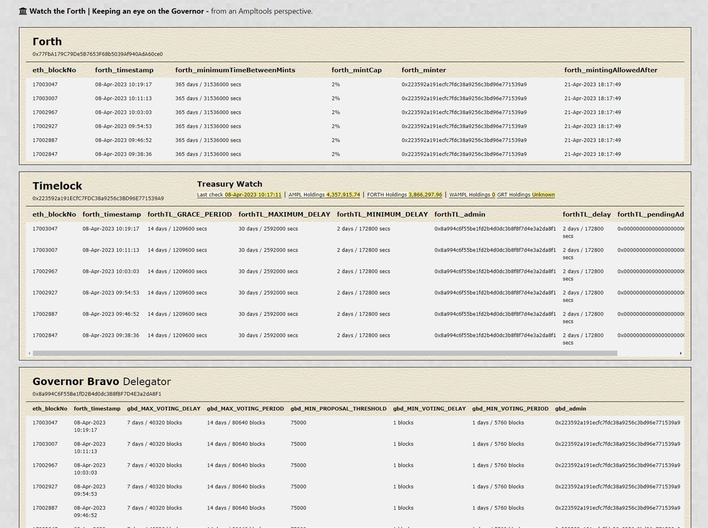Viewport: 708px width, 528px height.
Task: Click the Timelock scrollbar right arrow
Action: coord(680,353)
